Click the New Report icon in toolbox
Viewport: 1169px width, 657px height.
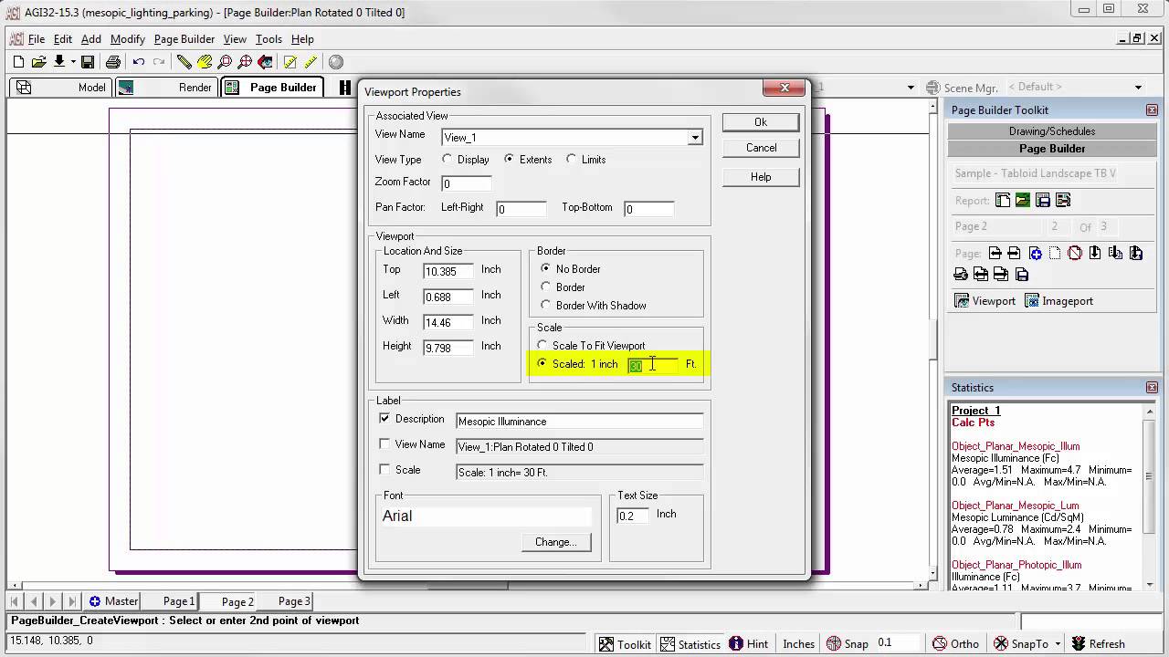point(1003,200)
